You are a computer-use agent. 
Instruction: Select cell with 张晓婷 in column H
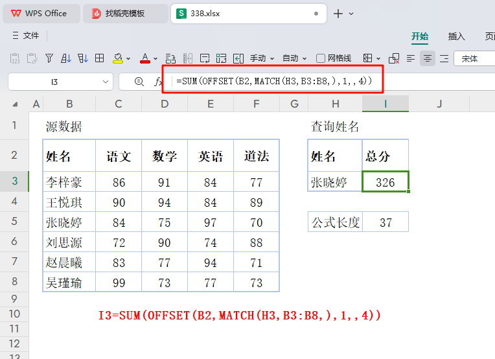[x=335, y=182]
